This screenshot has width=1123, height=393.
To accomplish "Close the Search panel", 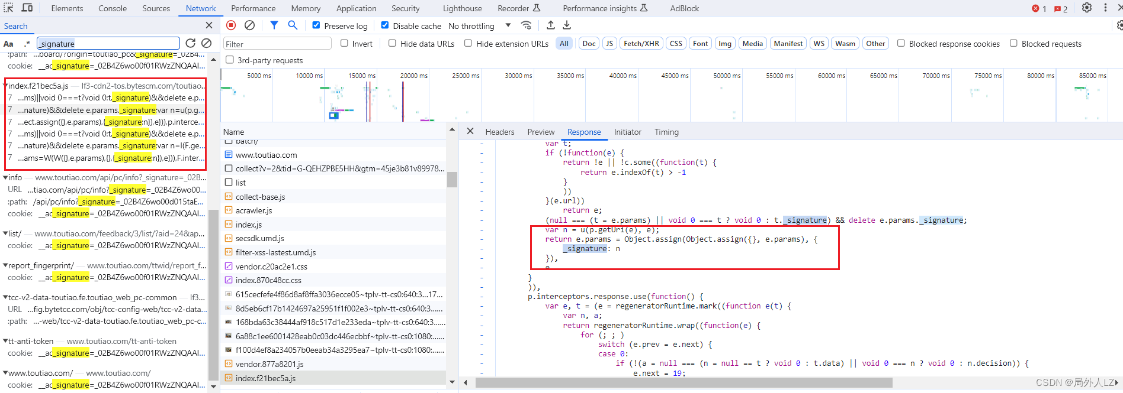I will [x=208, y=25].
